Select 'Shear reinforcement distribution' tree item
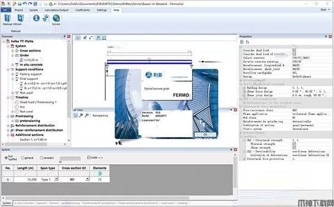 [39, 130]
